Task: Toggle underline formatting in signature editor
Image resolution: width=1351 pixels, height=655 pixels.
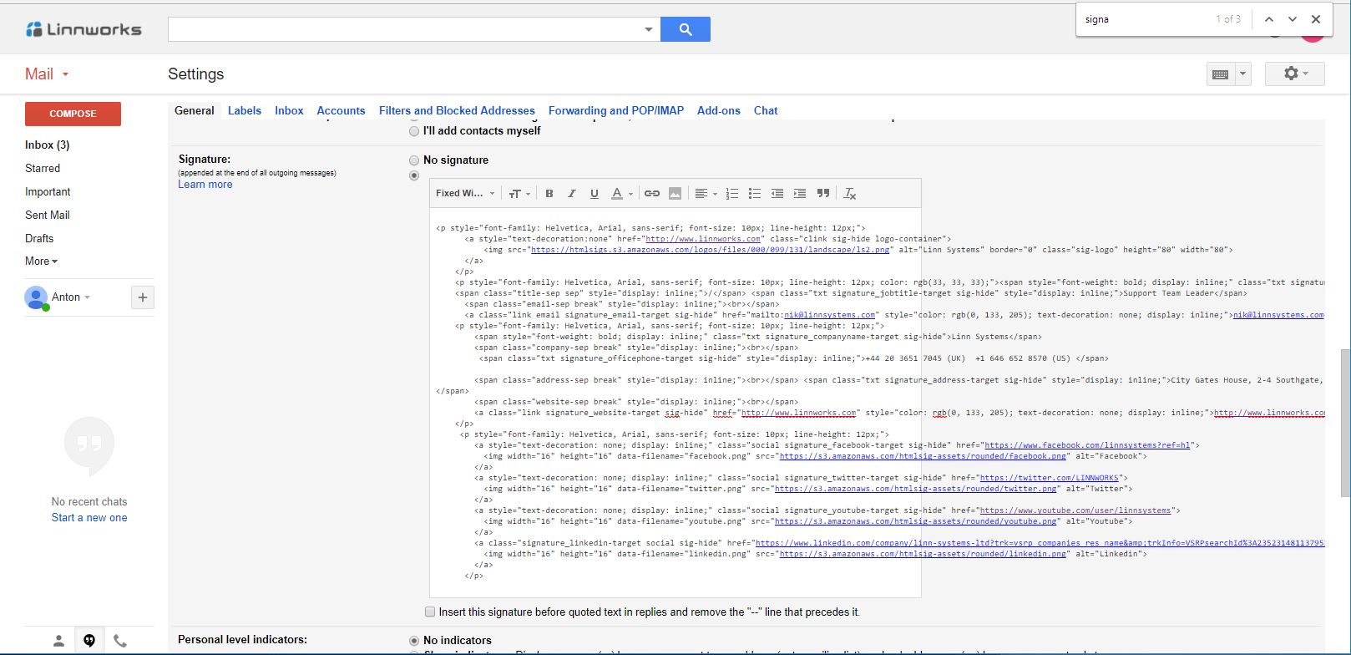Action: (595, 193)
